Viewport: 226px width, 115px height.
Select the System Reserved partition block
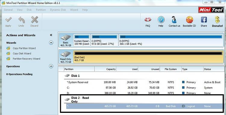pyautogui.click(x=82, y=40)
